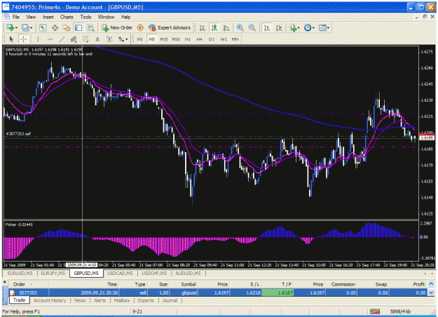Select the text label A tool
438x317 pixels.
(97, 39)
